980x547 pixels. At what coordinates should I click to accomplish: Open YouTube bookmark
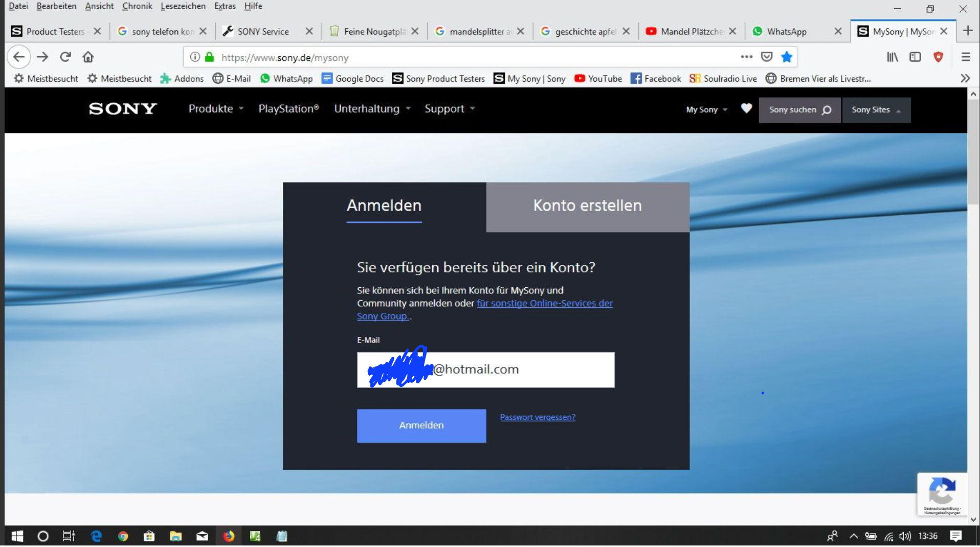point(597,78)
